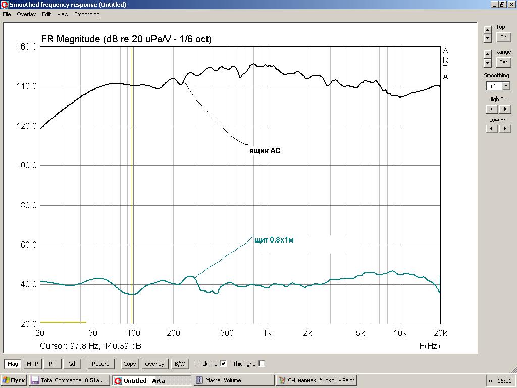Expand the Smoothing 1/6 dropdown
This screenshot has height=388, width=517.
tap(506, 86)
